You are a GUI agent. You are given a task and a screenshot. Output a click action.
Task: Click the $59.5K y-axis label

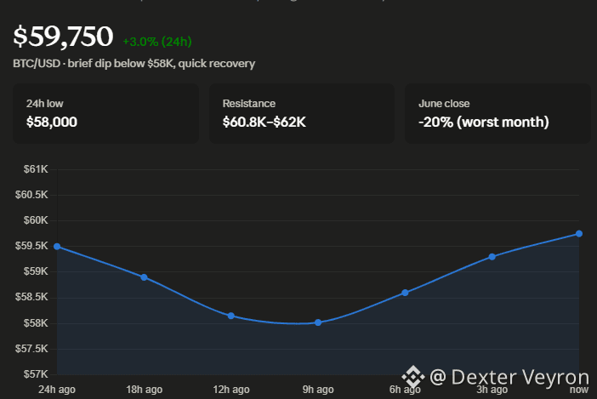pyautogui.click(x=31, y=246)
